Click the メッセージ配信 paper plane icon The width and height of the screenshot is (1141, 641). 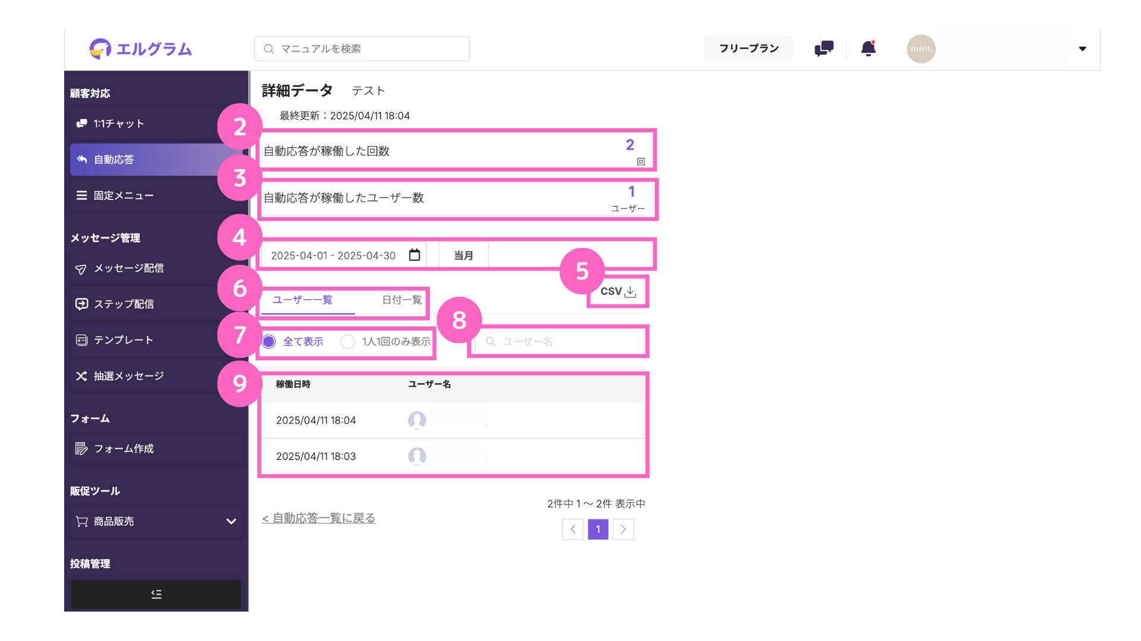[81, 269]
